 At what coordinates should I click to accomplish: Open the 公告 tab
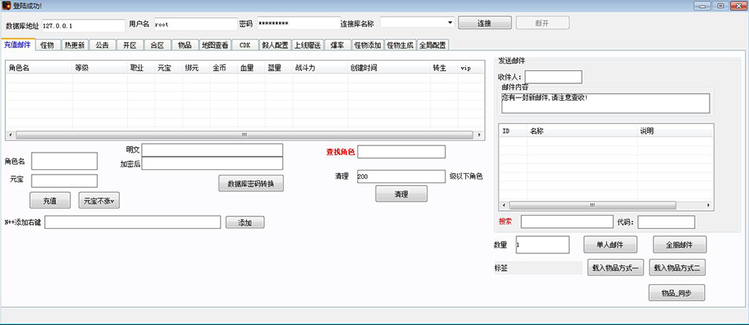click(102, 46)
